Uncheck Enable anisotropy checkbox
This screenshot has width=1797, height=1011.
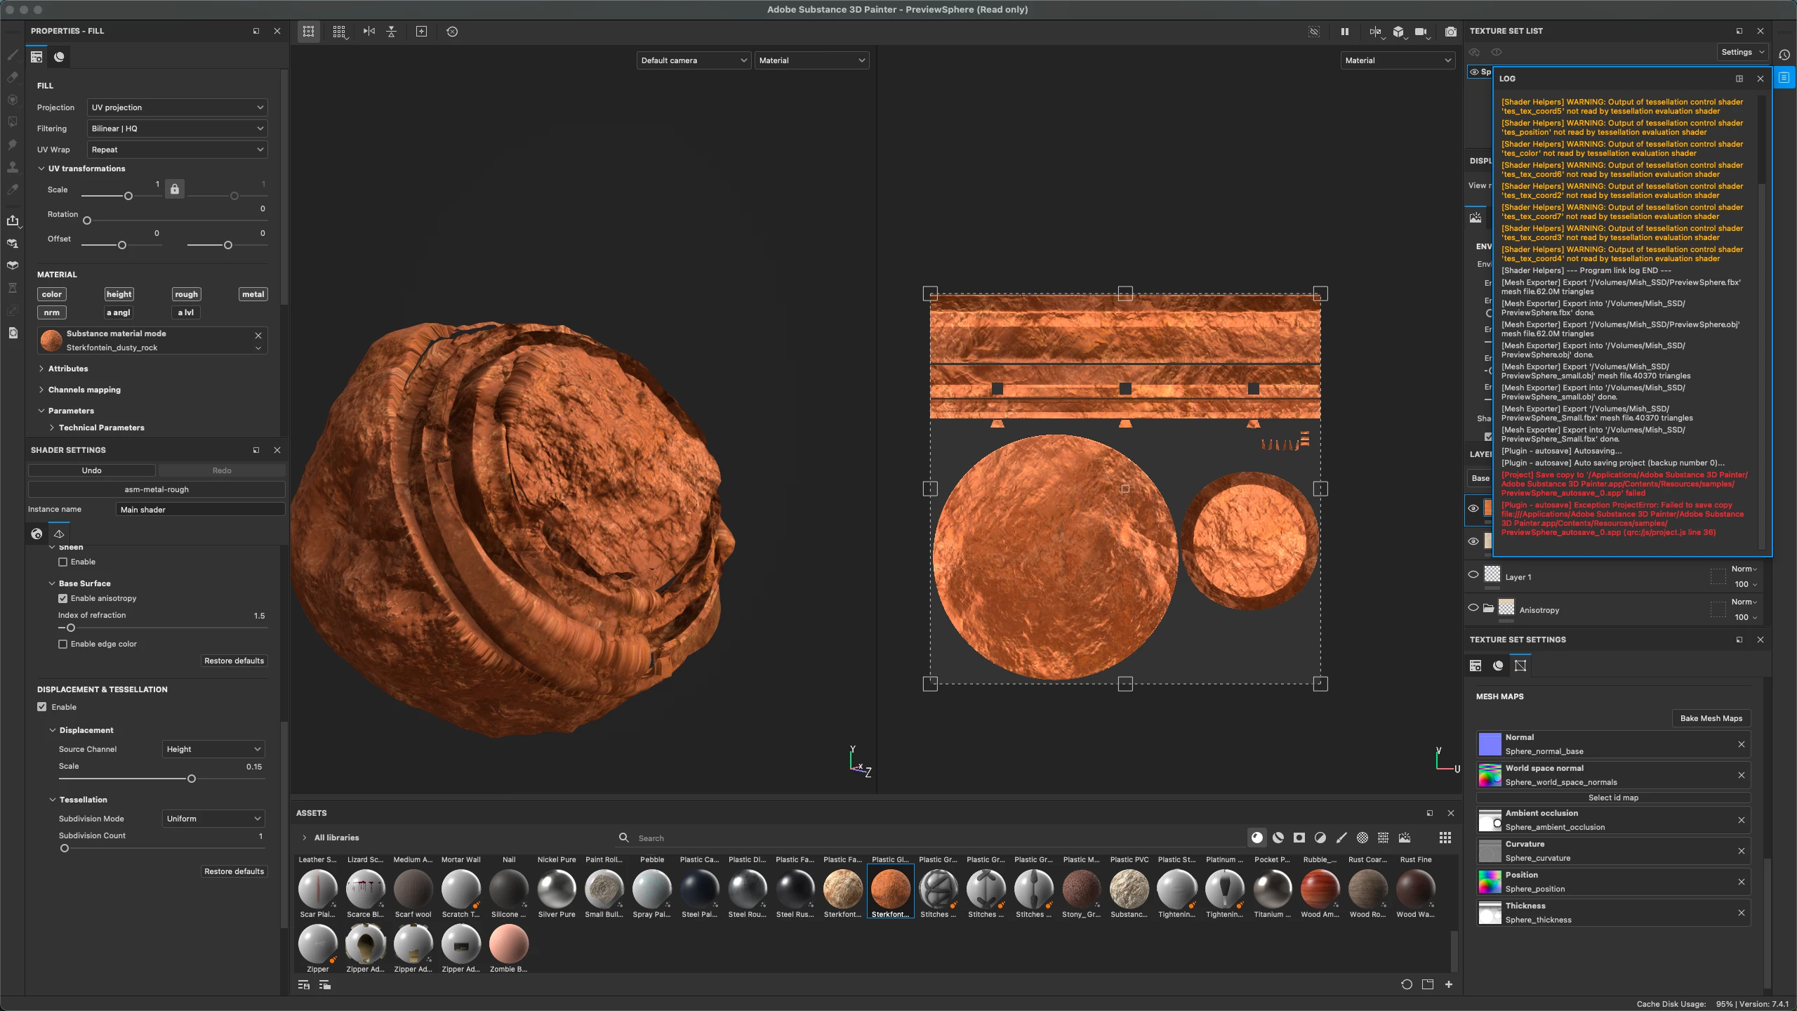[x=63, y=598]
